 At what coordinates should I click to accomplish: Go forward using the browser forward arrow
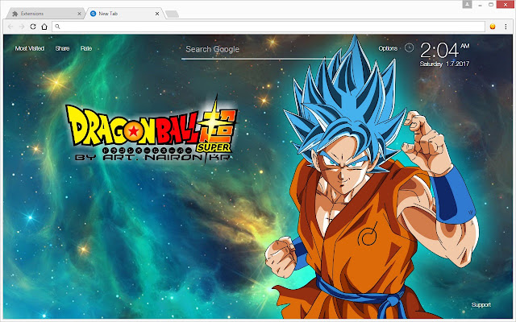(x=22, y=27)
